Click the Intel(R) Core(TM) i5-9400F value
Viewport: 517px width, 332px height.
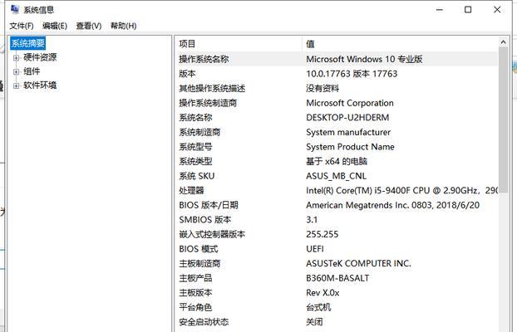click(x=401, y=190)
